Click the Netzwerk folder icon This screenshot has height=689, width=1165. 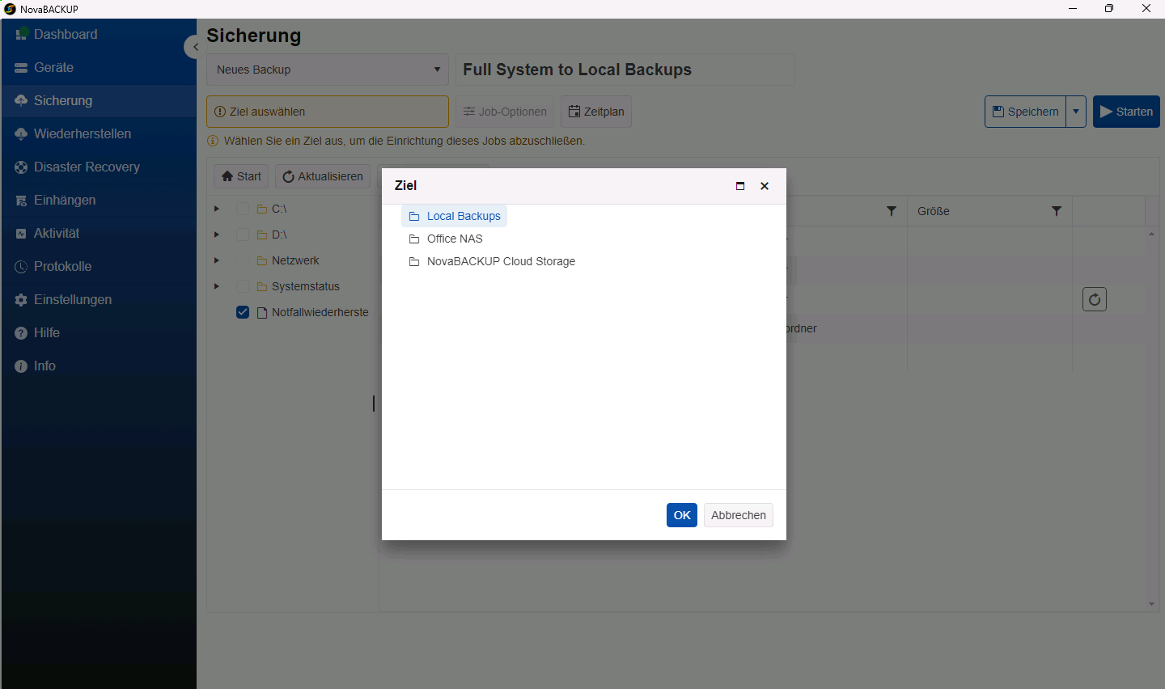click(262, 261)
